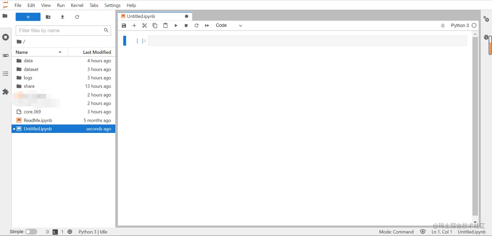492x236 pixels.
Task: Close the Untitled.ipynb tab via dot
Action: (186, 16)
